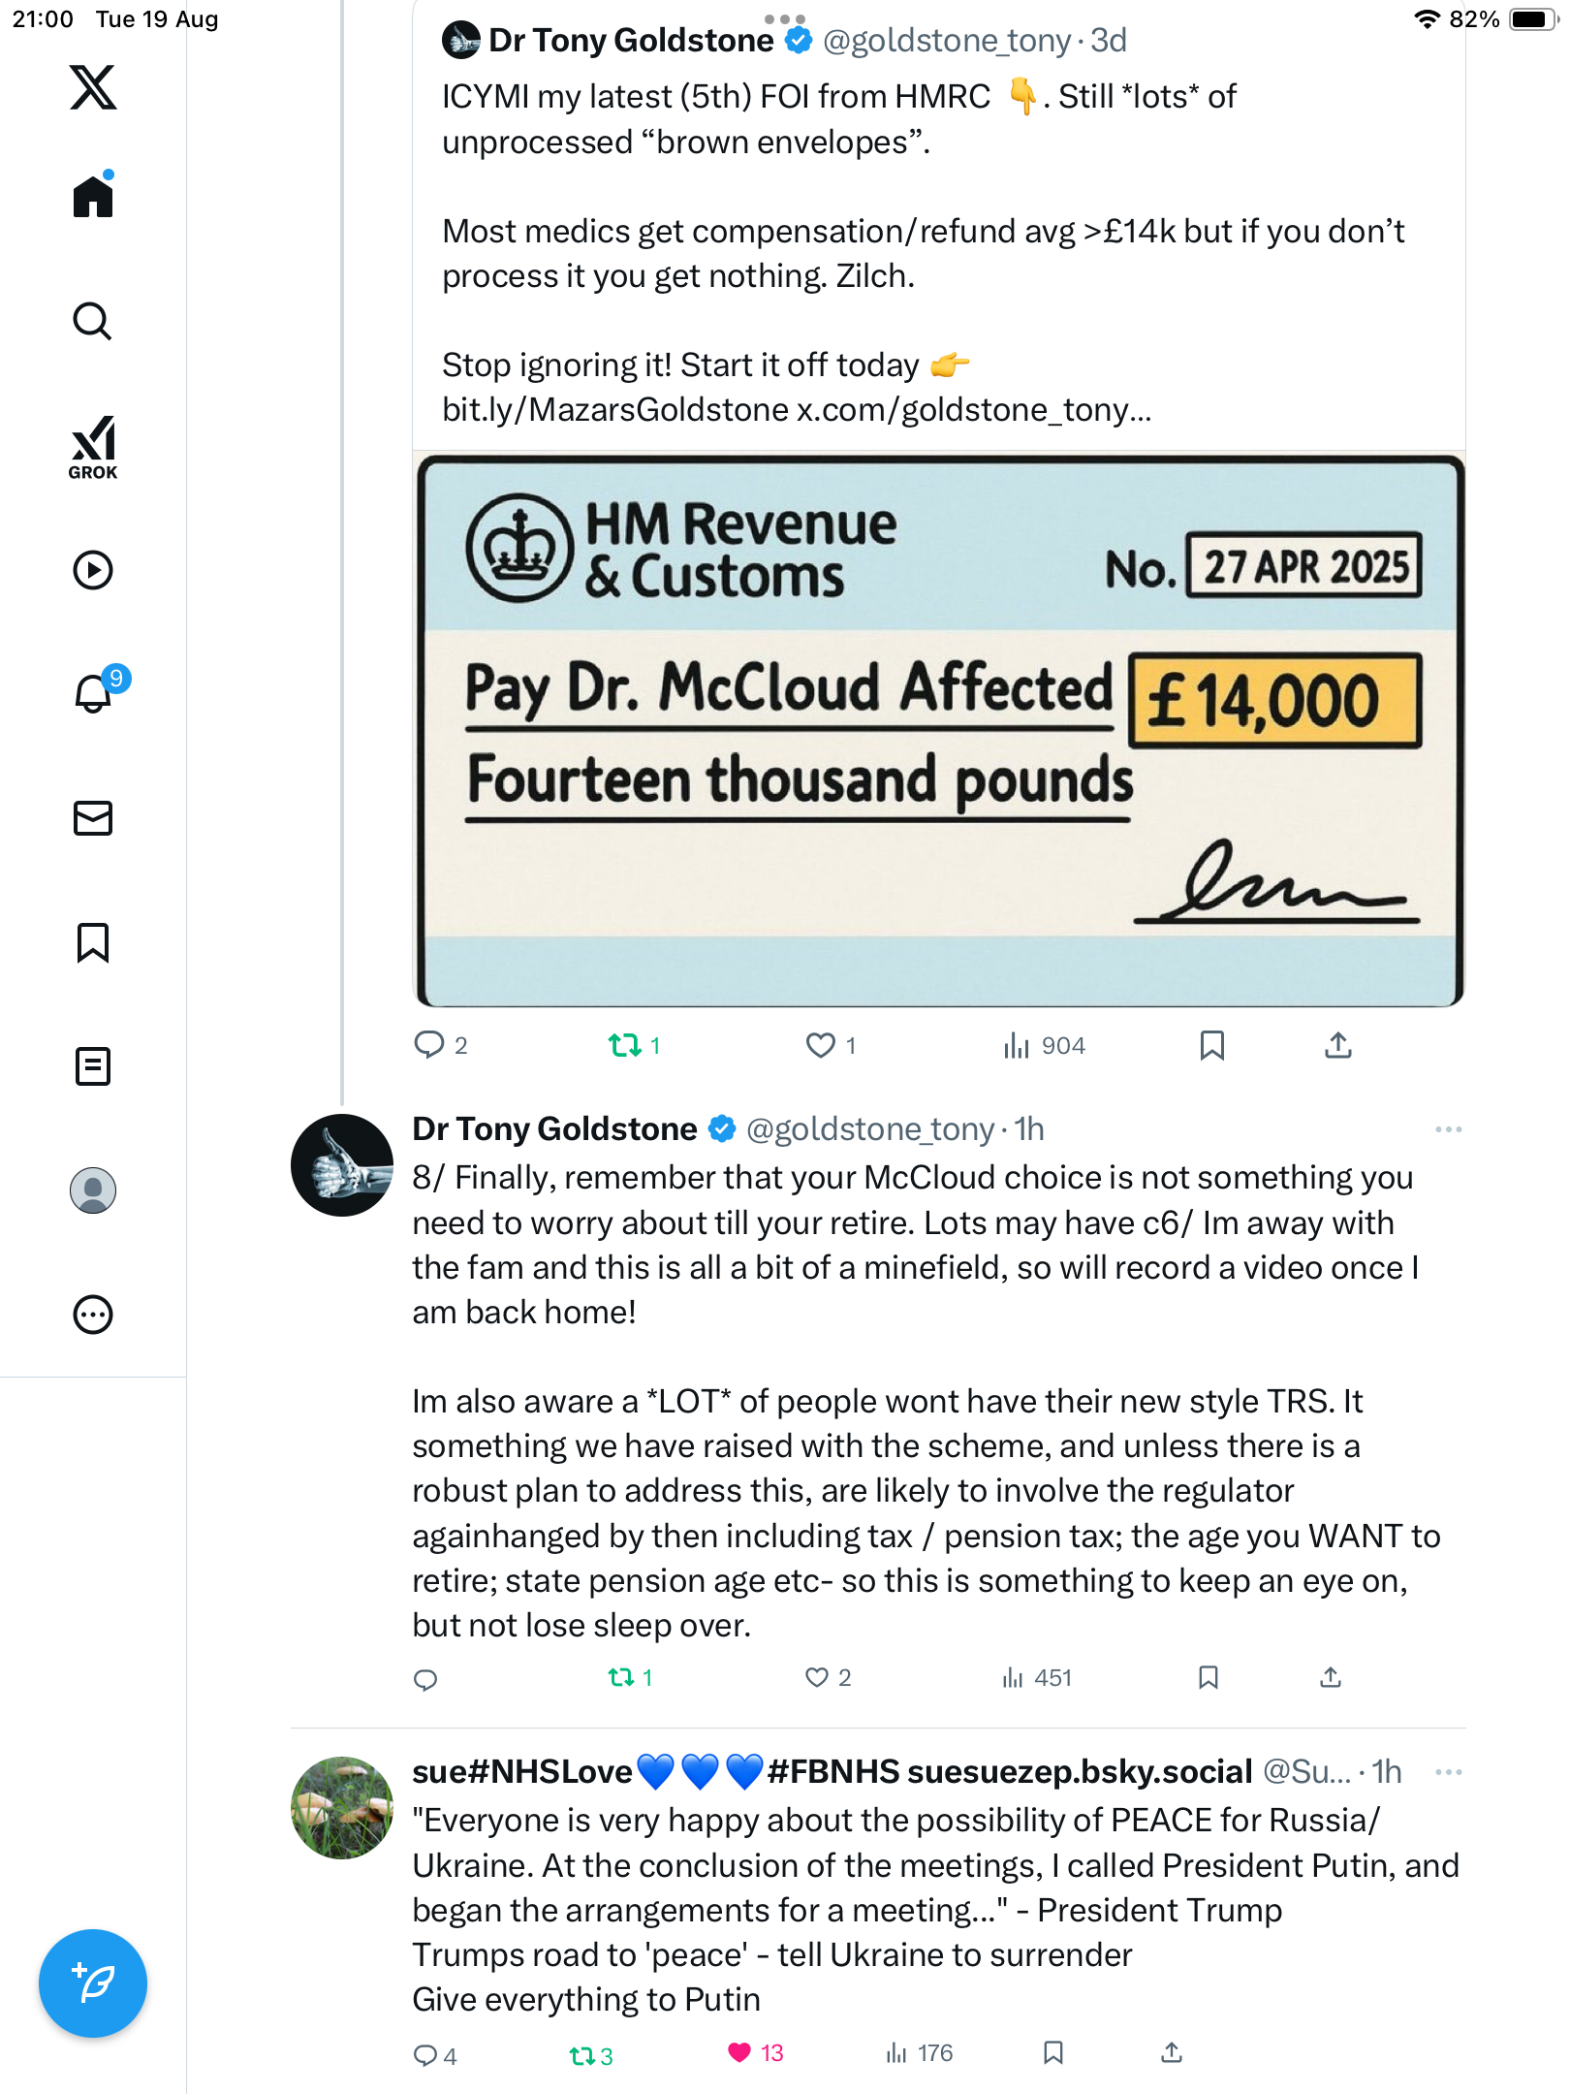
Task: Open more options on the 8/ Finally post
Action: (x=1448, y=1129)
